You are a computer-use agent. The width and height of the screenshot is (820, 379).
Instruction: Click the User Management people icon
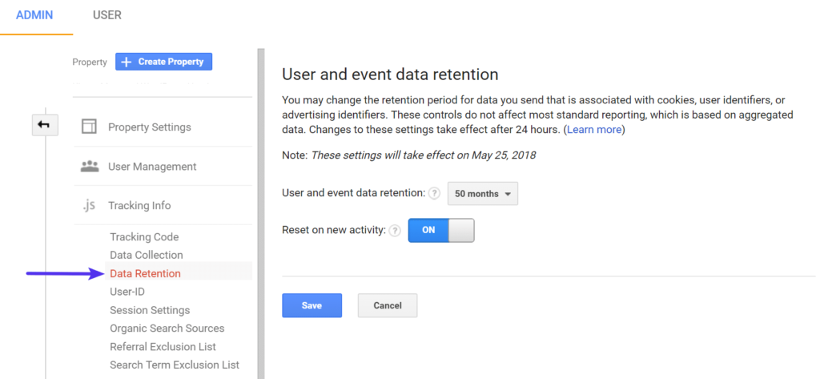(90, 167)
